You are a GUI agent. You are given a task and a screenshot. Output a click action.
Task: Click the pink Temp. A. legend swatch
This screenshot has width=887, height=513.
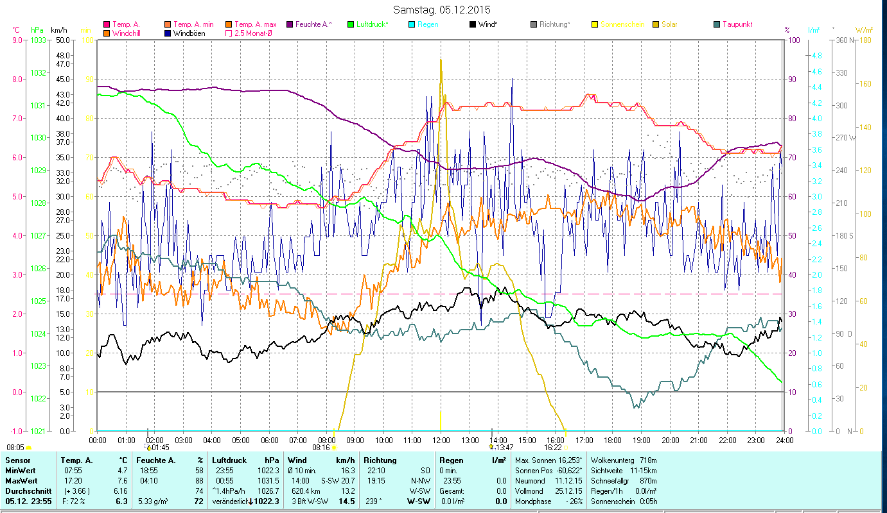pos(107,24)
